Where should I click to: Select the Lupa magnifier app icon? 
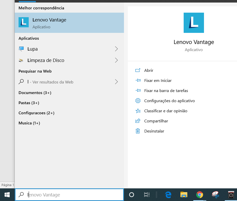[x=21, y=49]
